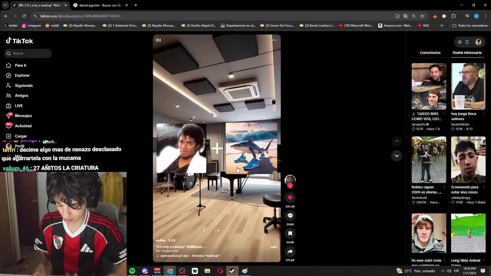491x276 pixels.
Task: Open the browser Extensions puzzle icon
Action: click(453, 16)
